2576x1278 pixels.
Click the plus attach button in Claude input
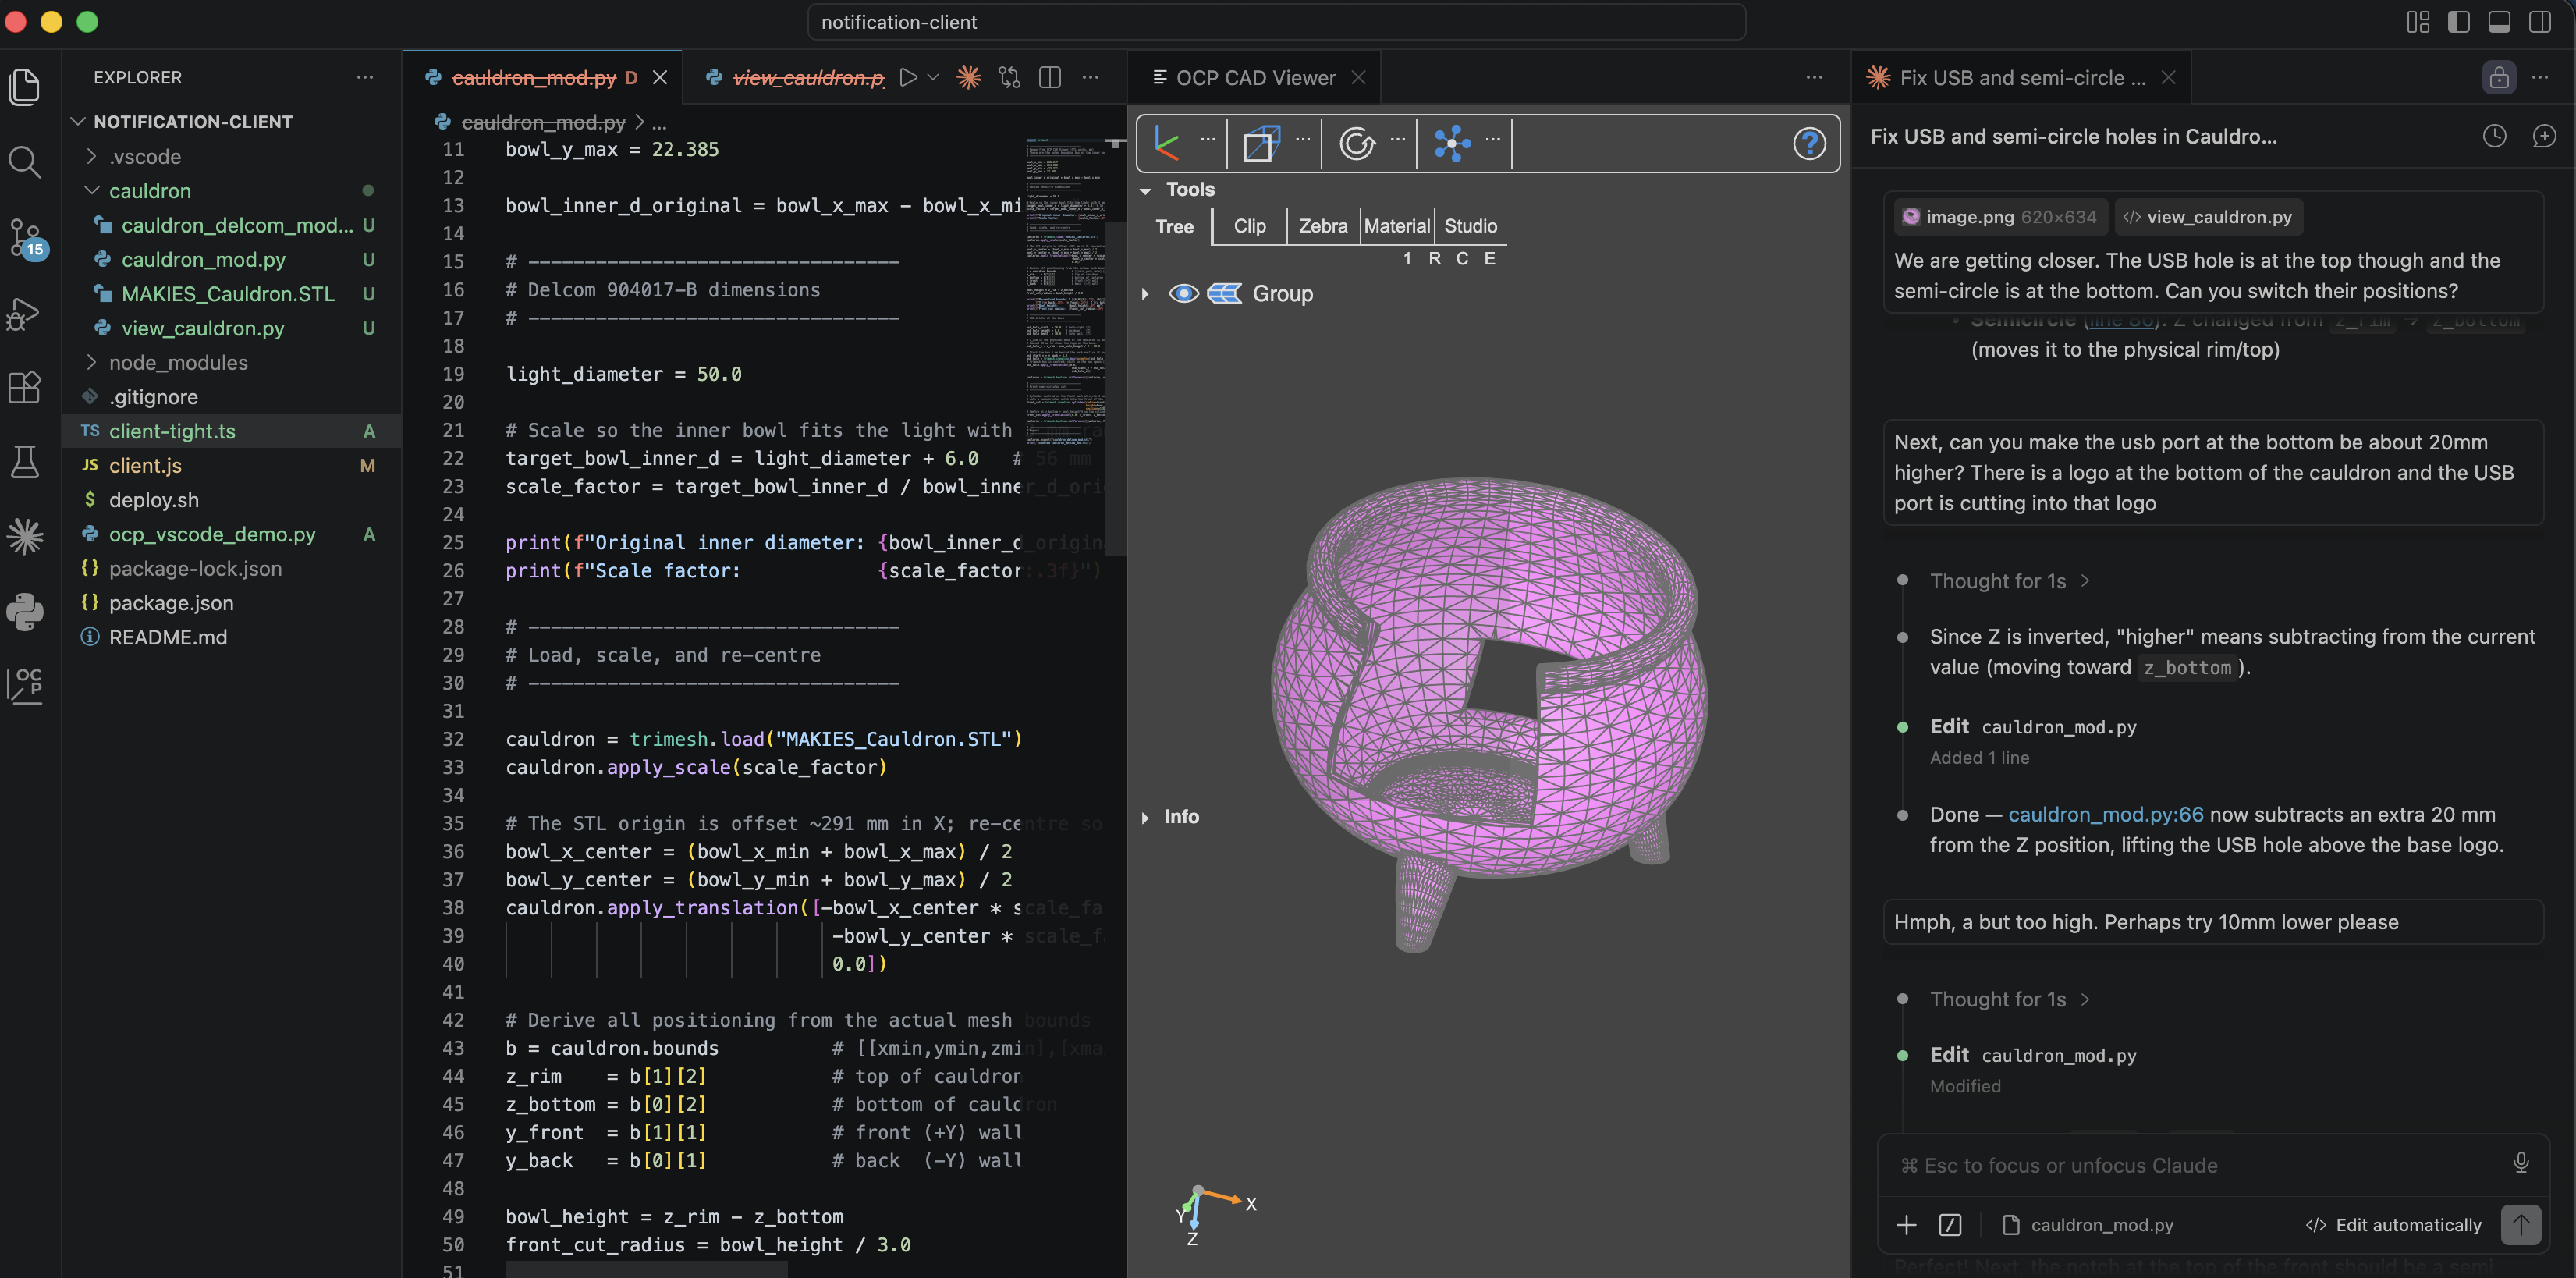coord(1906,1225)
